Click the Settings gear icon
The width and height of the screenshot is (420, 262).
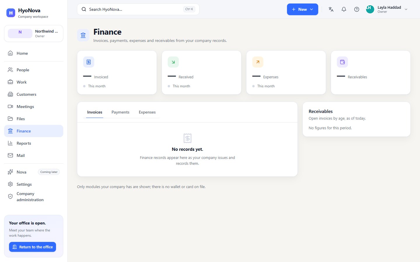click(10, 184)
